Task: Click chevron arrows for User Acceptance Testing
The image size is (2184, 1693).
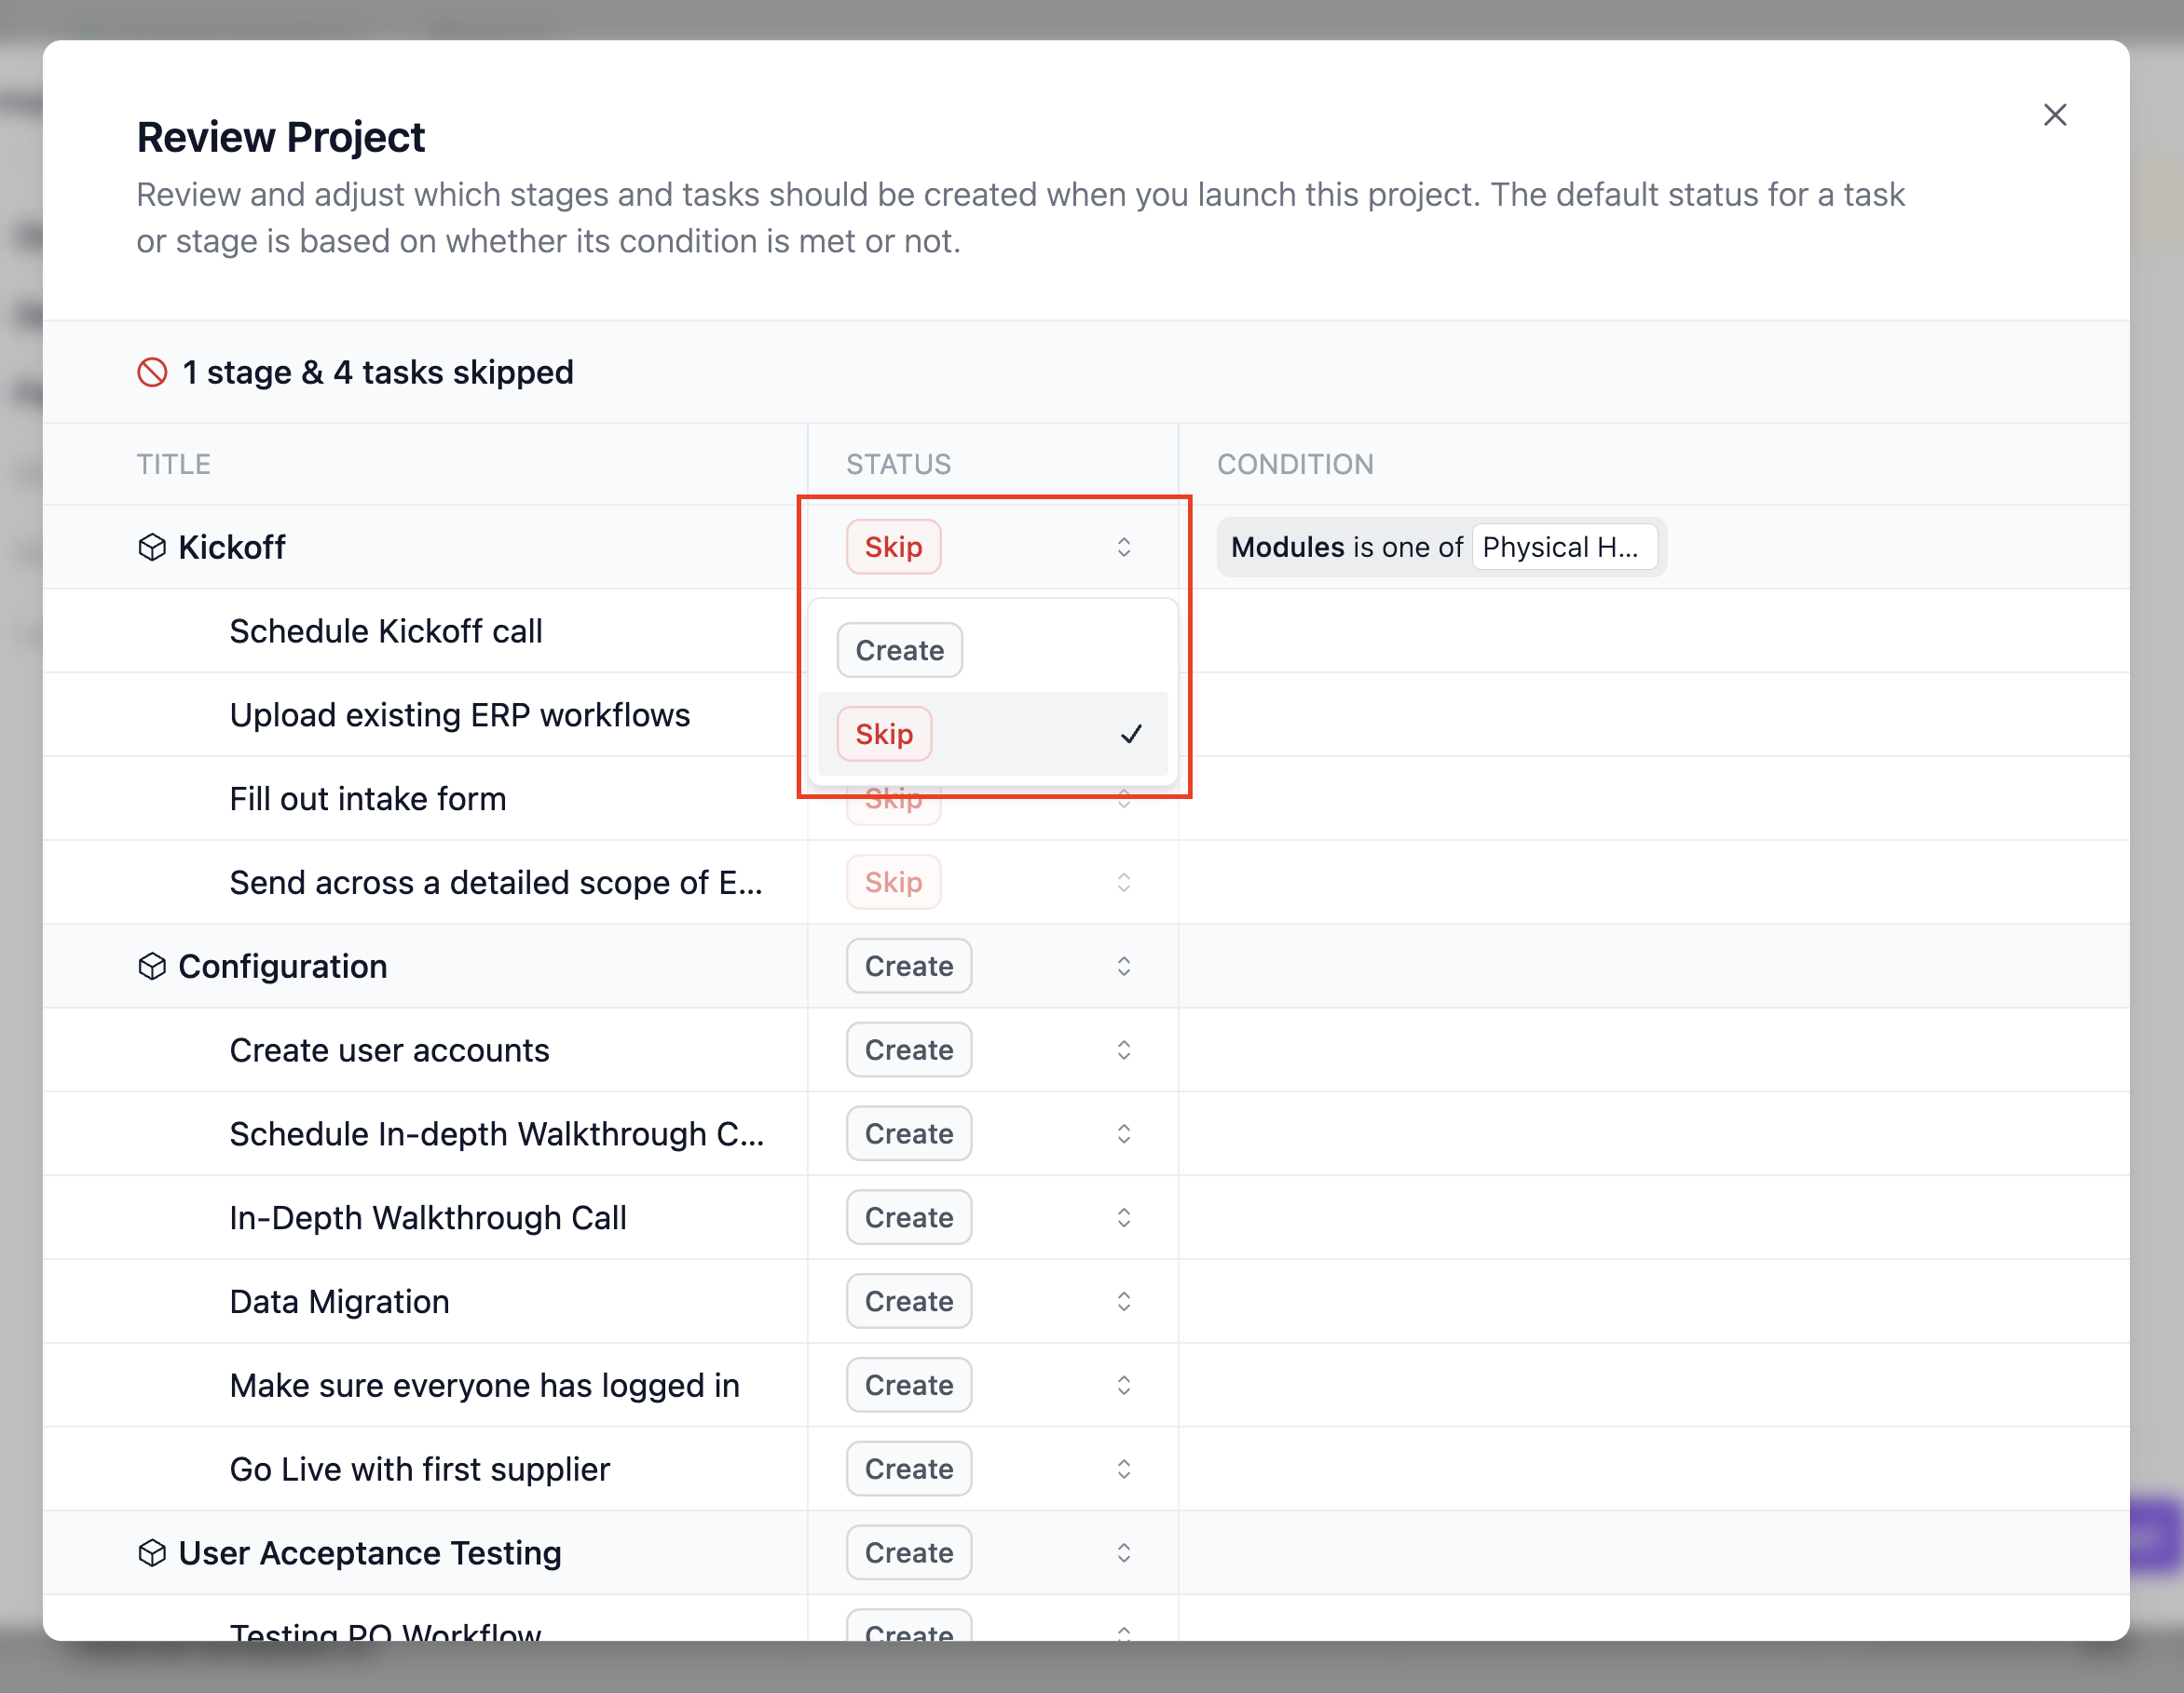Action: pyautogui.click(x=1123, y=1553)
